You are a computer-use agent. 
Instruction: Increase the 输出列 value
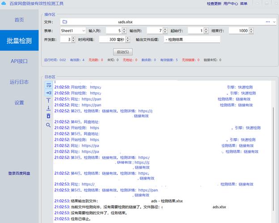tap(165, 29)
